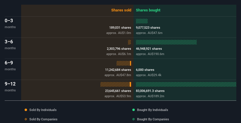The height and width of the screenshot is (123, 241).
Task: Click the approx. AU$190.6m bought amount
Action: pos(150,54)
